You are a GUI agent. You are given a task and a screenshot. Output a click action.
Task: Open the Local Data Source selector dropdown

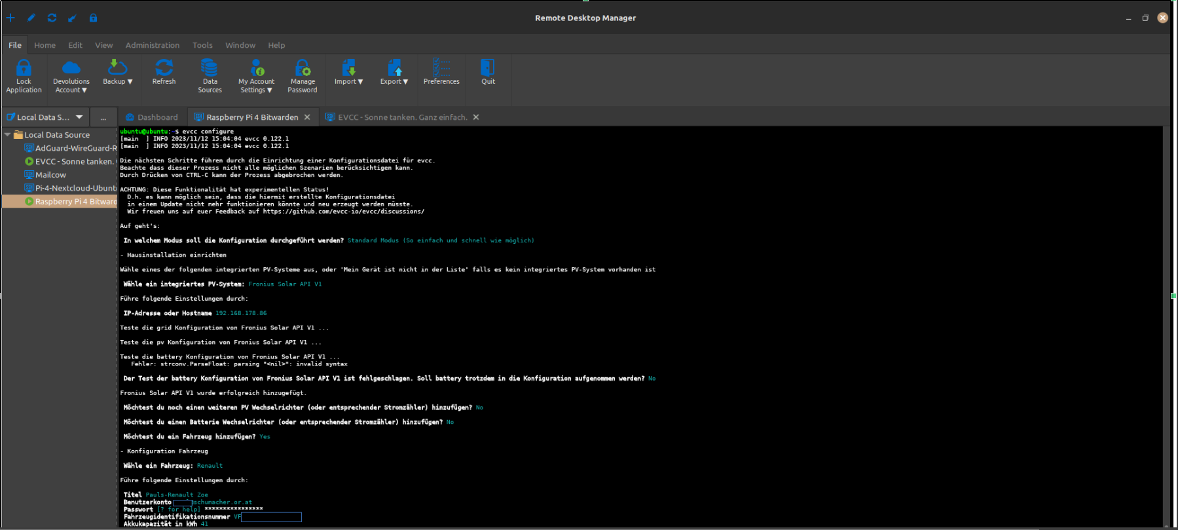pos(79,117)
